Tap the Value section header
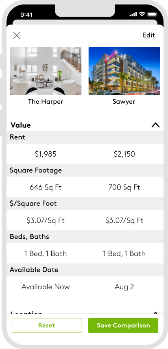This screenshot has width=168, height=349. tap(20, 125)
